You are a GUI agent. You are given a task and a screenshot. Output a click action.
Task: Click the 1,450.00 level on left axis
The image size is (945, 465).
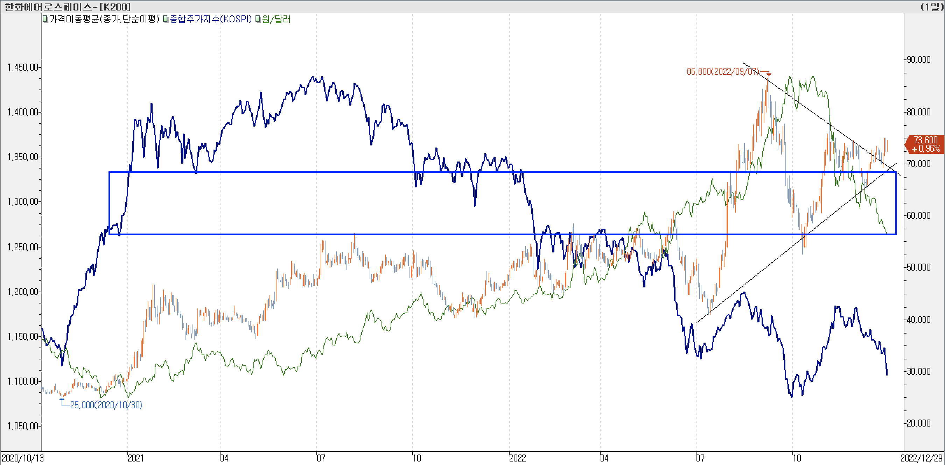tap(23, 67)
